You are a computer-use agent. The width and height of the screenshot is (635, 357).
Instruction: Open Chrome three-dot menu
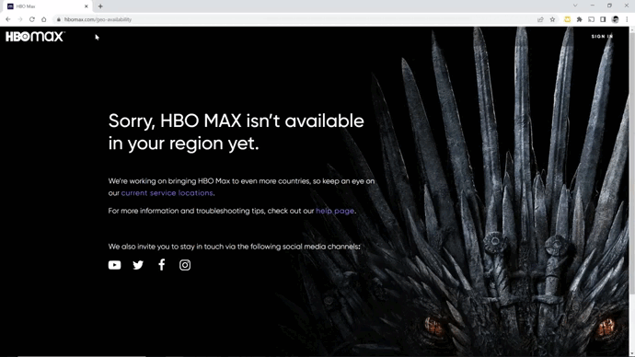(627, 19)
